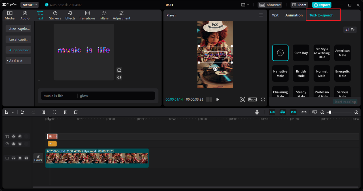Click the Undo arrow in timeline toolbar
Image resolution: width=363 pixels, height=191 pixels.
(23, 112)
